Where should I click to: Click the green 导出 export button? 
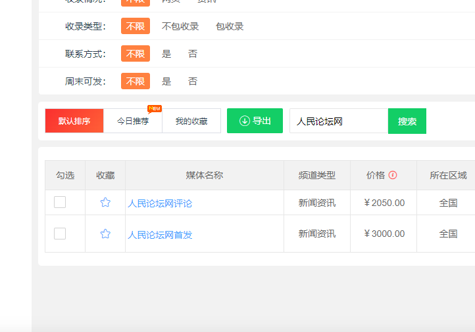[x=255, y=121]
